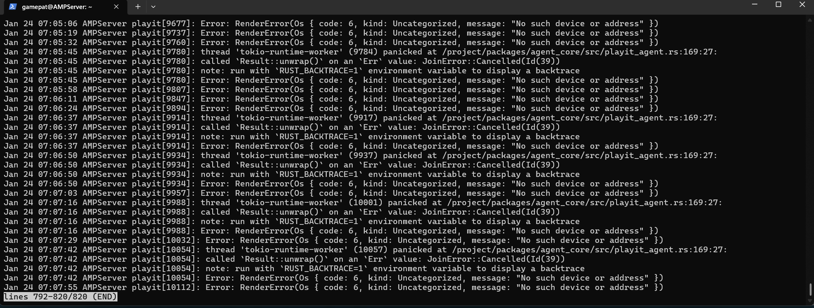Click the vertical scrollbar thumb

[x=810, y=289]
